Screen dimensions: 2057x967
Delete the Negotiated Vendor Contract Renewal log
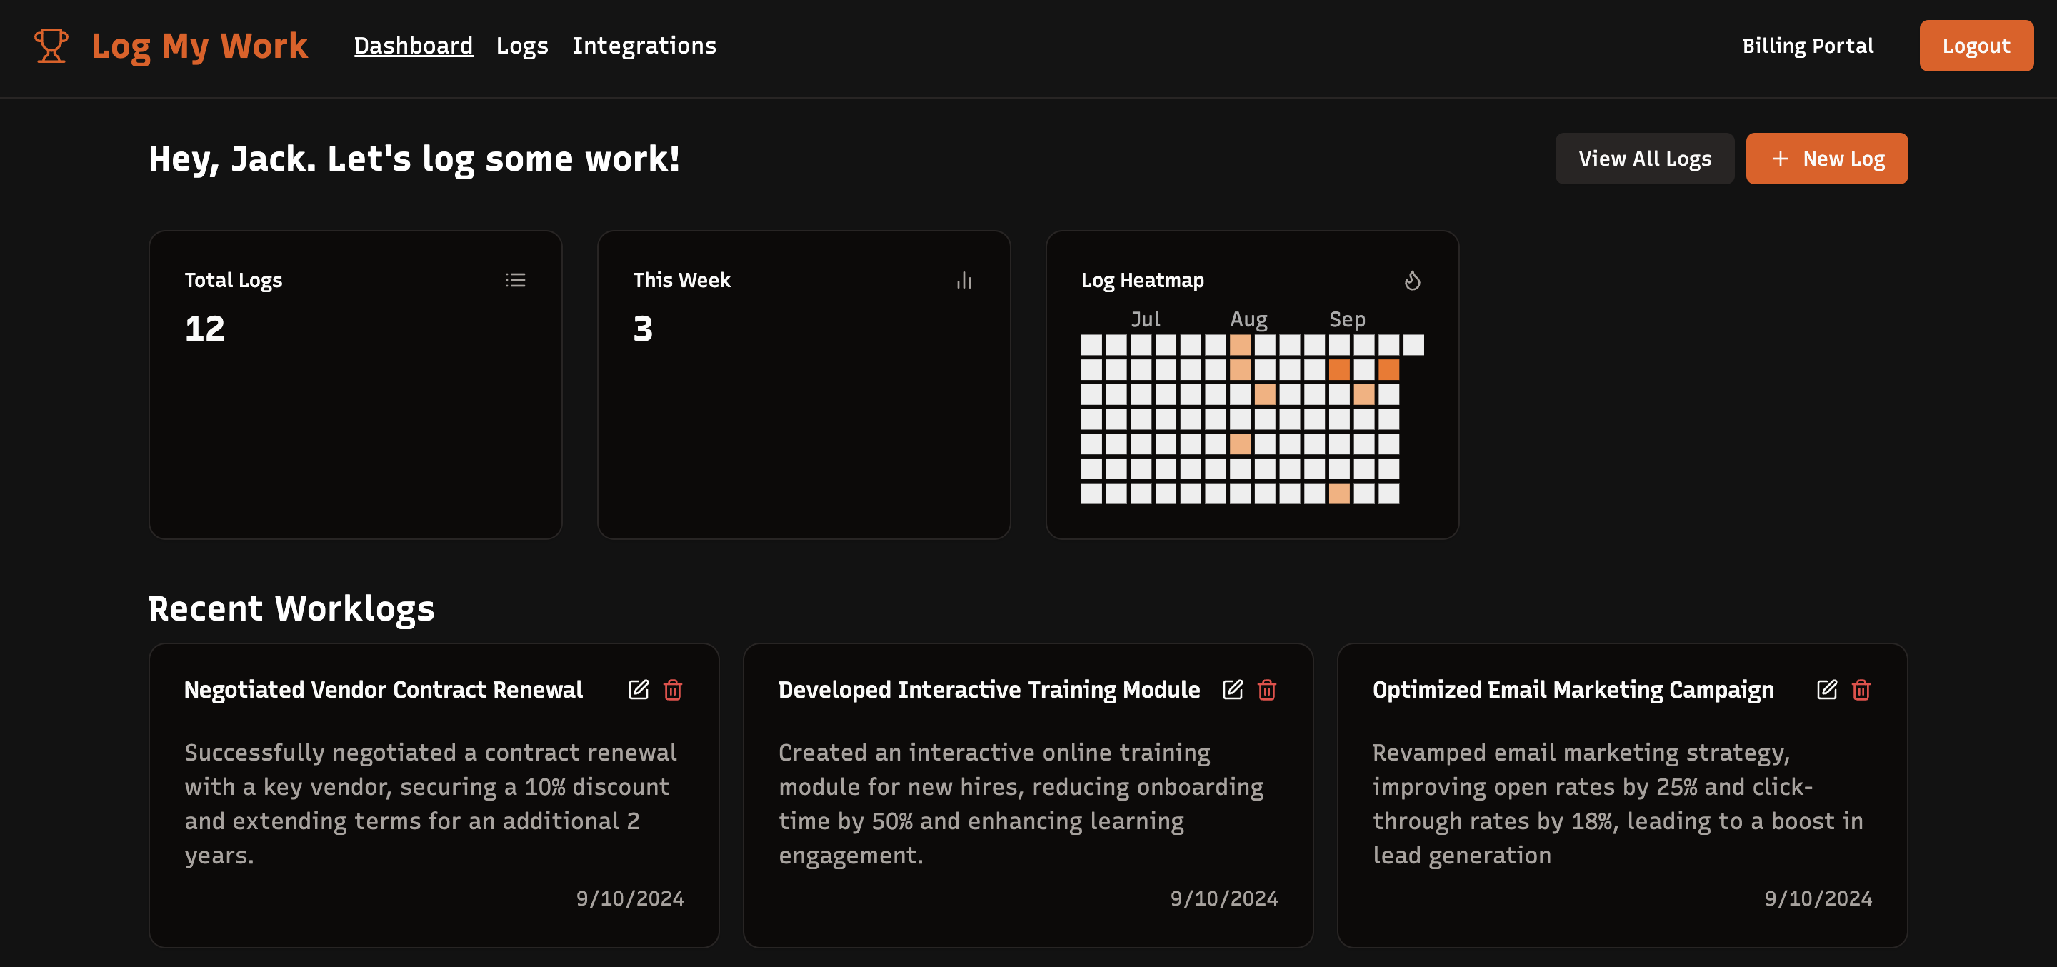click(673, 689)
